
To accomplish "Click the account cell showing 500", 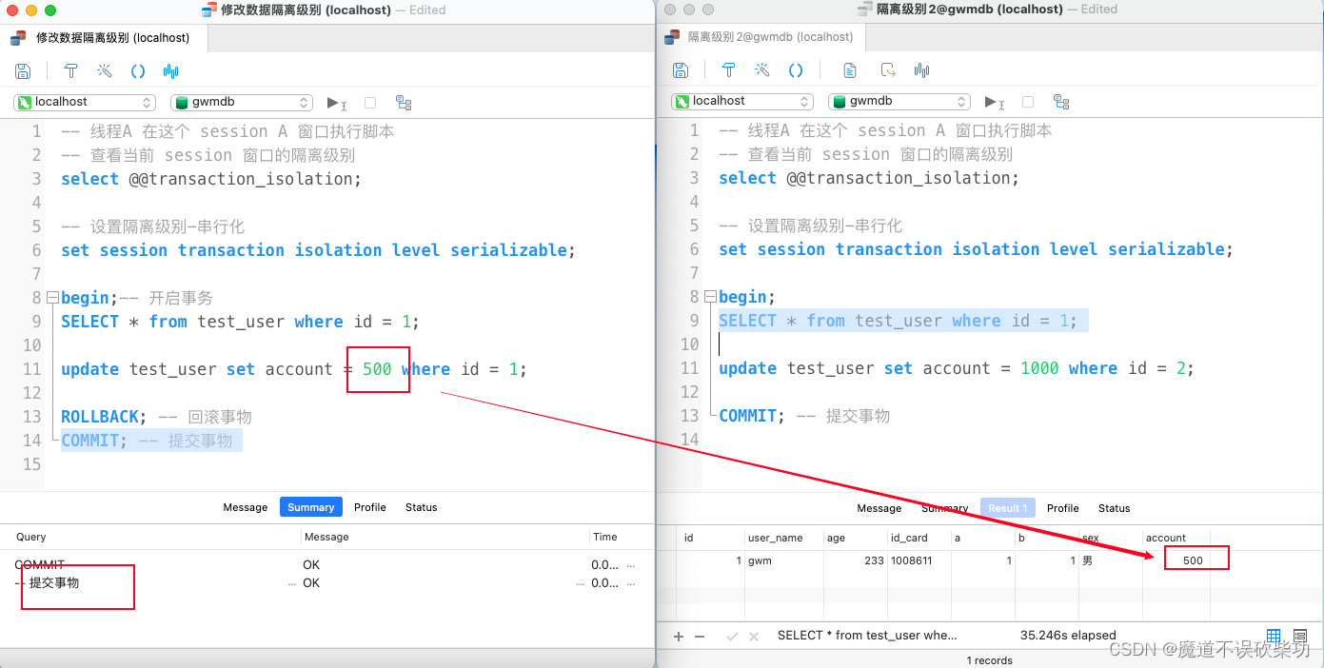I will click(1176, 560).
